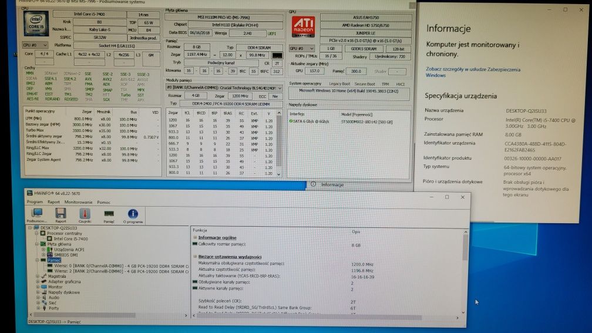Collapse the Pamięć tree node
592x333 pixels.
coord(37,260)
